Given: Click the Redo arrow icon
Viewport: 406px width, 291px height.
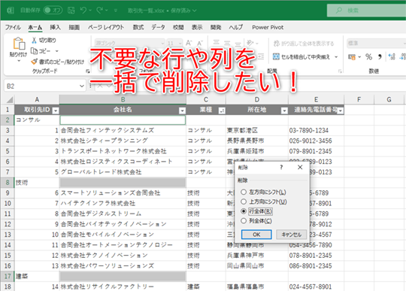Looking at the screenshot, I should coord(100,11).
